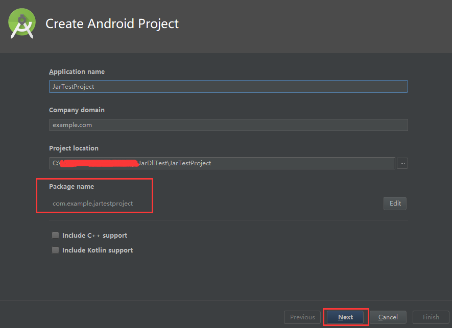Click the Next button
The width and height of the screenshot is (452, 328).
coord(345,317)
